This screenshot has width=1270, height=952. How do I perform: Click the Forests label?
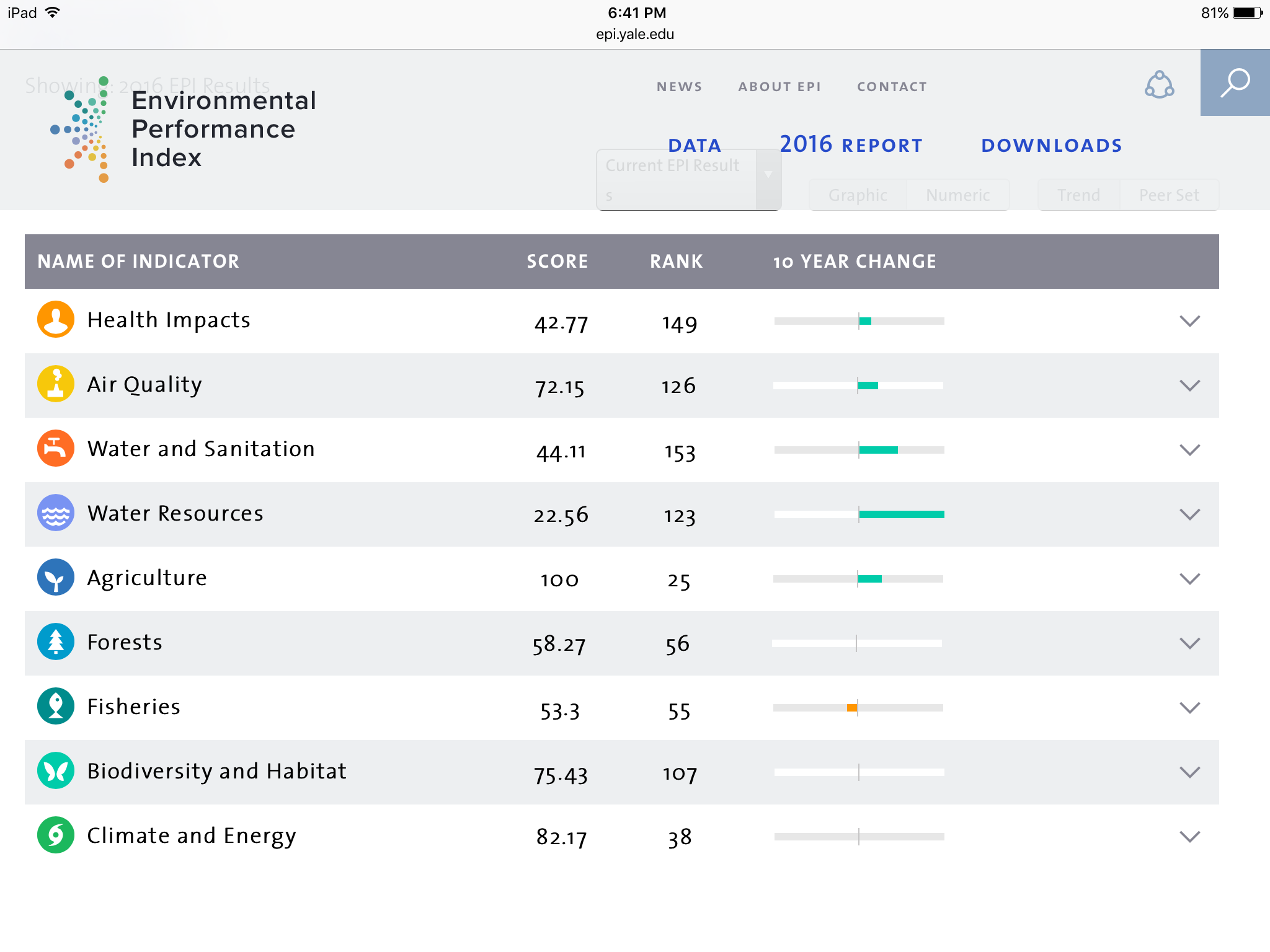pos(125,642)
